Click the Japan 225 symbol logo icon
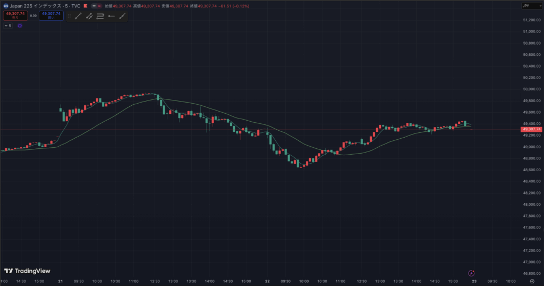The height and width of the screenshot is (286, 544). 5,6
